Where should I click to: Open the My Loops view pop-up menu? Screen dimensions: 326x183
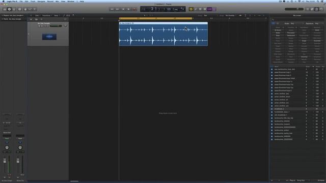pyautogui.click(x=297, y=16)
